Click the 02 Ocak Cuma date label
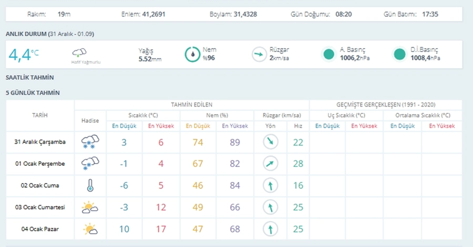 click(40, 186)
